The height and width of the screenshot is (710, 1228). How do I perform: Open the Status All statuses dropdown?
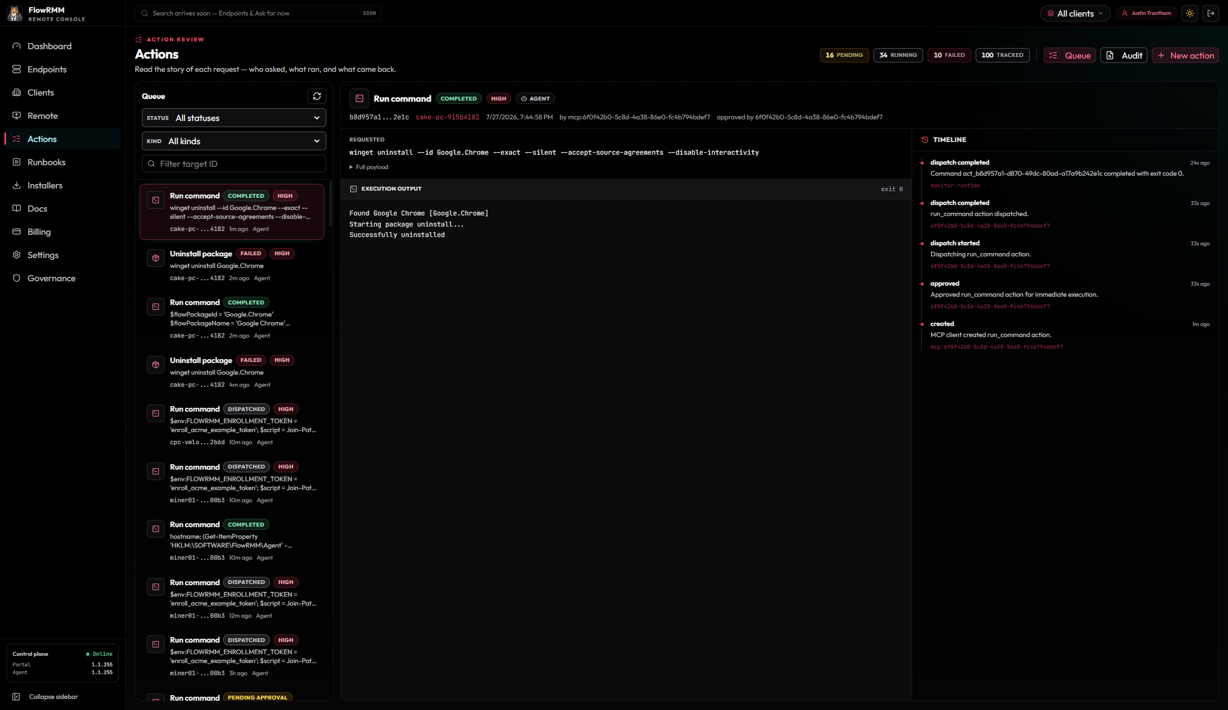pos(234,118)
